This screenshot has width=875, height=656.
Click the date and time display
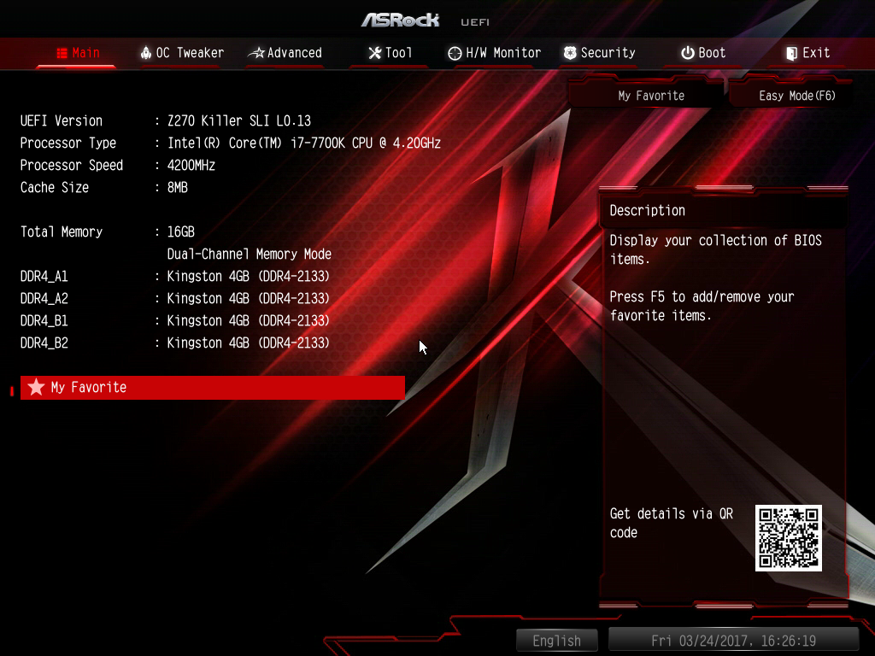(x=733, y=641)
